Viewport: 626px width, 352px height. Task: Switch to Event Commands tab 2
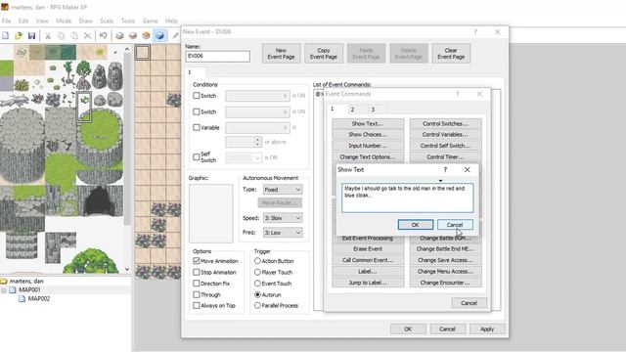pyautogui.click(x=352, y=110)
